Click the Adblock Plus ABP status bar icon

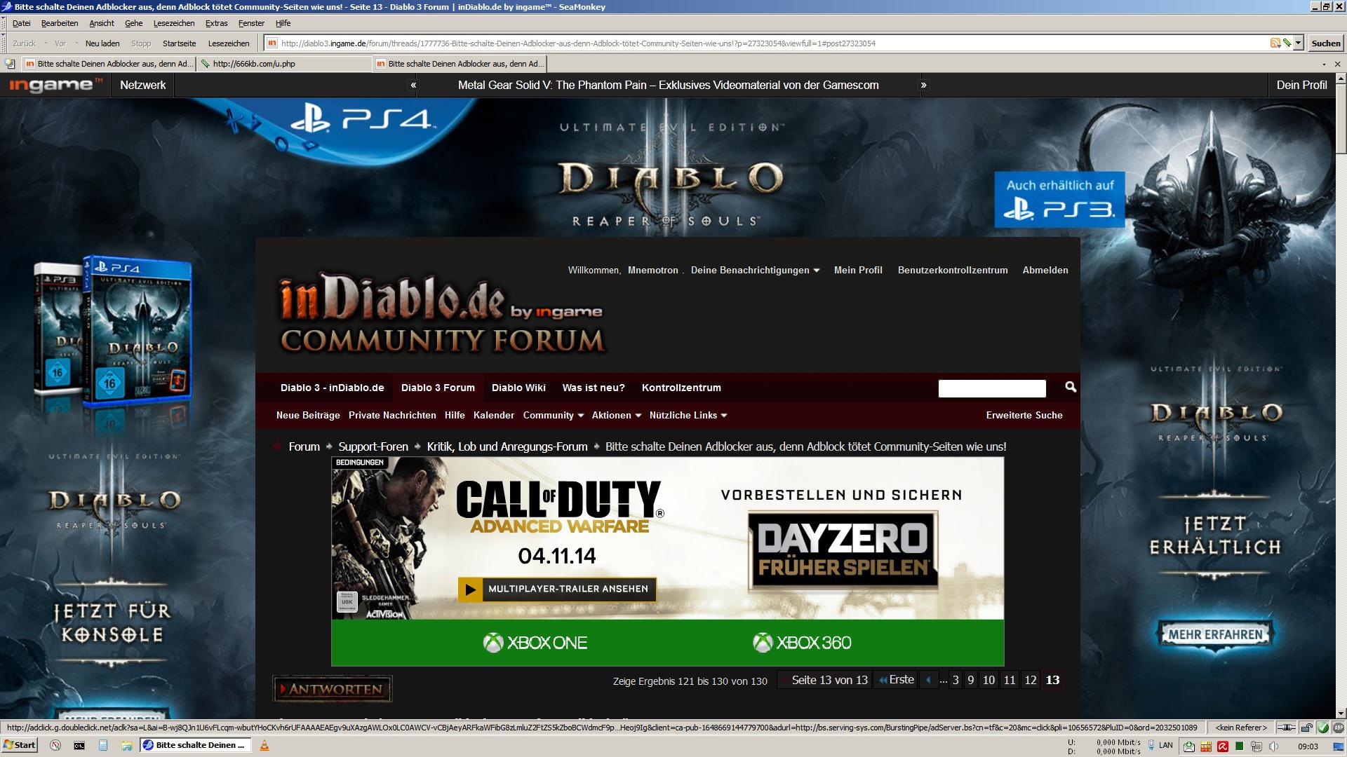pyautogui.click(x=1338, y=728)
